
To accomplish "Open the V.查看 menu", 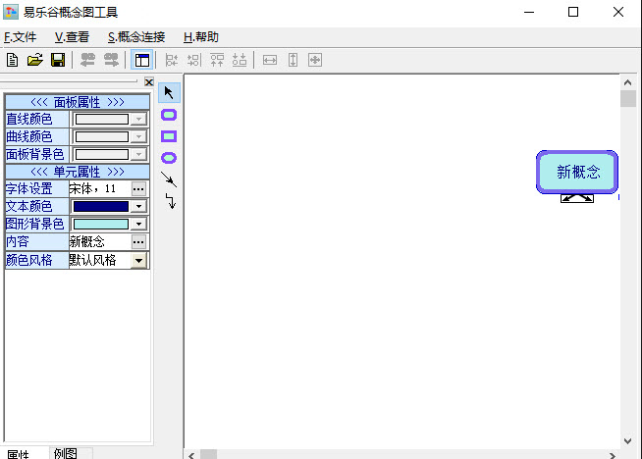I will click(72, 37).
